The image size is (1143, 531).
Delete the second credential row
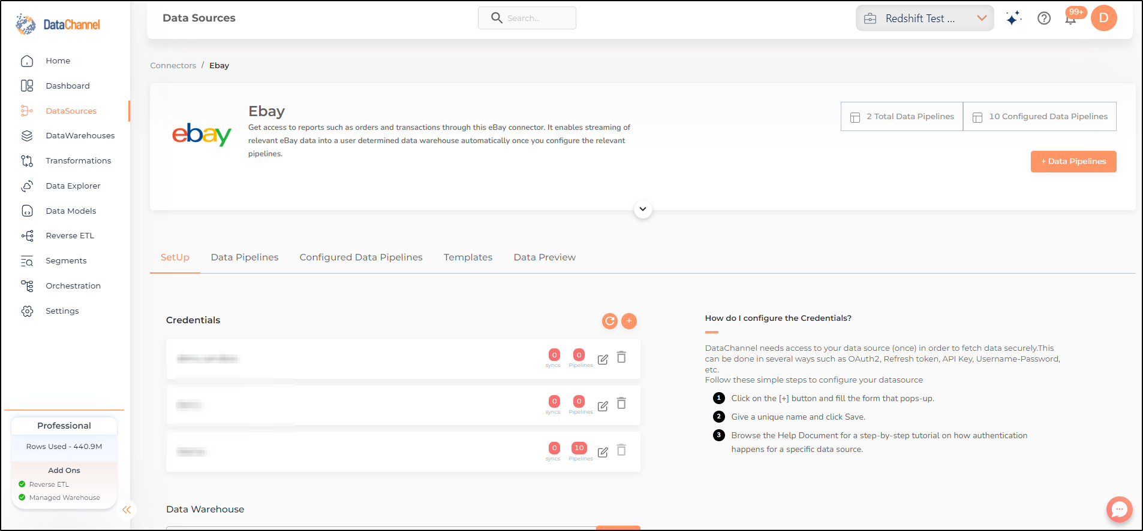[x=622, y=403]
